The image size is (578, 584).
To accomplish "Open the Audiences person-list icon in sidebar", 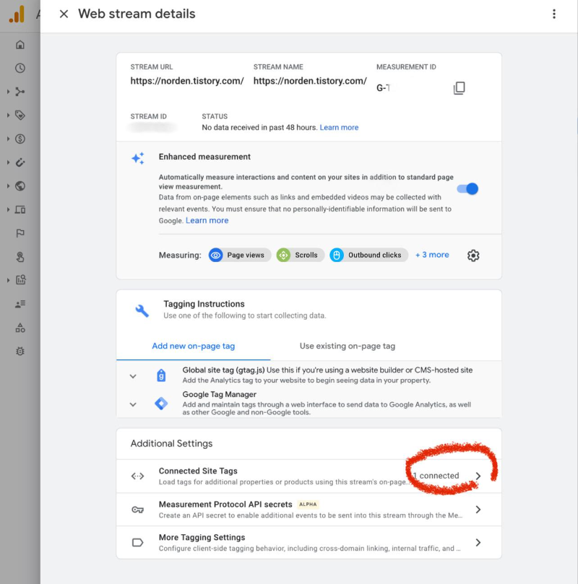I will [x=20, y=304].
